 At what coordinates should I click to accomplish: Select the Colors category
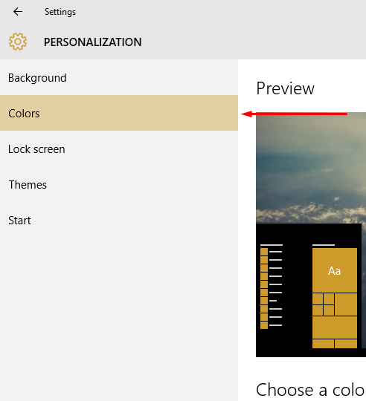tap(119, 113)
